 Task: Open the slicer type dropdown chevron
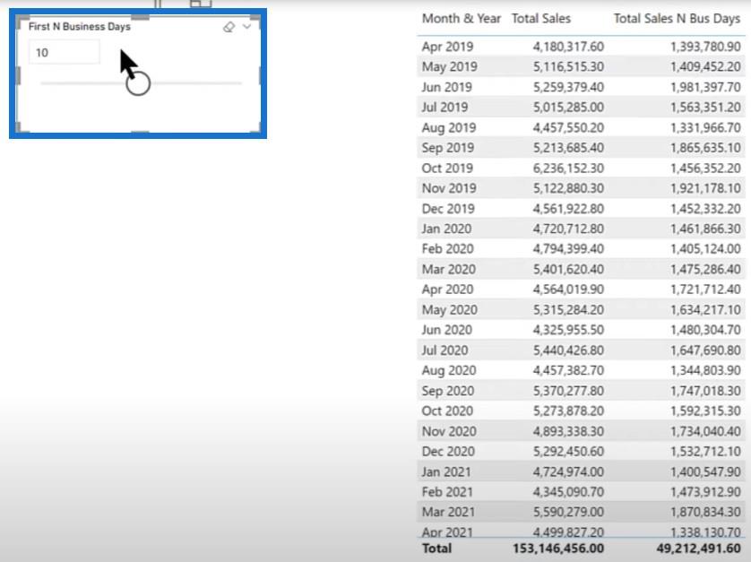pos(246,27)
